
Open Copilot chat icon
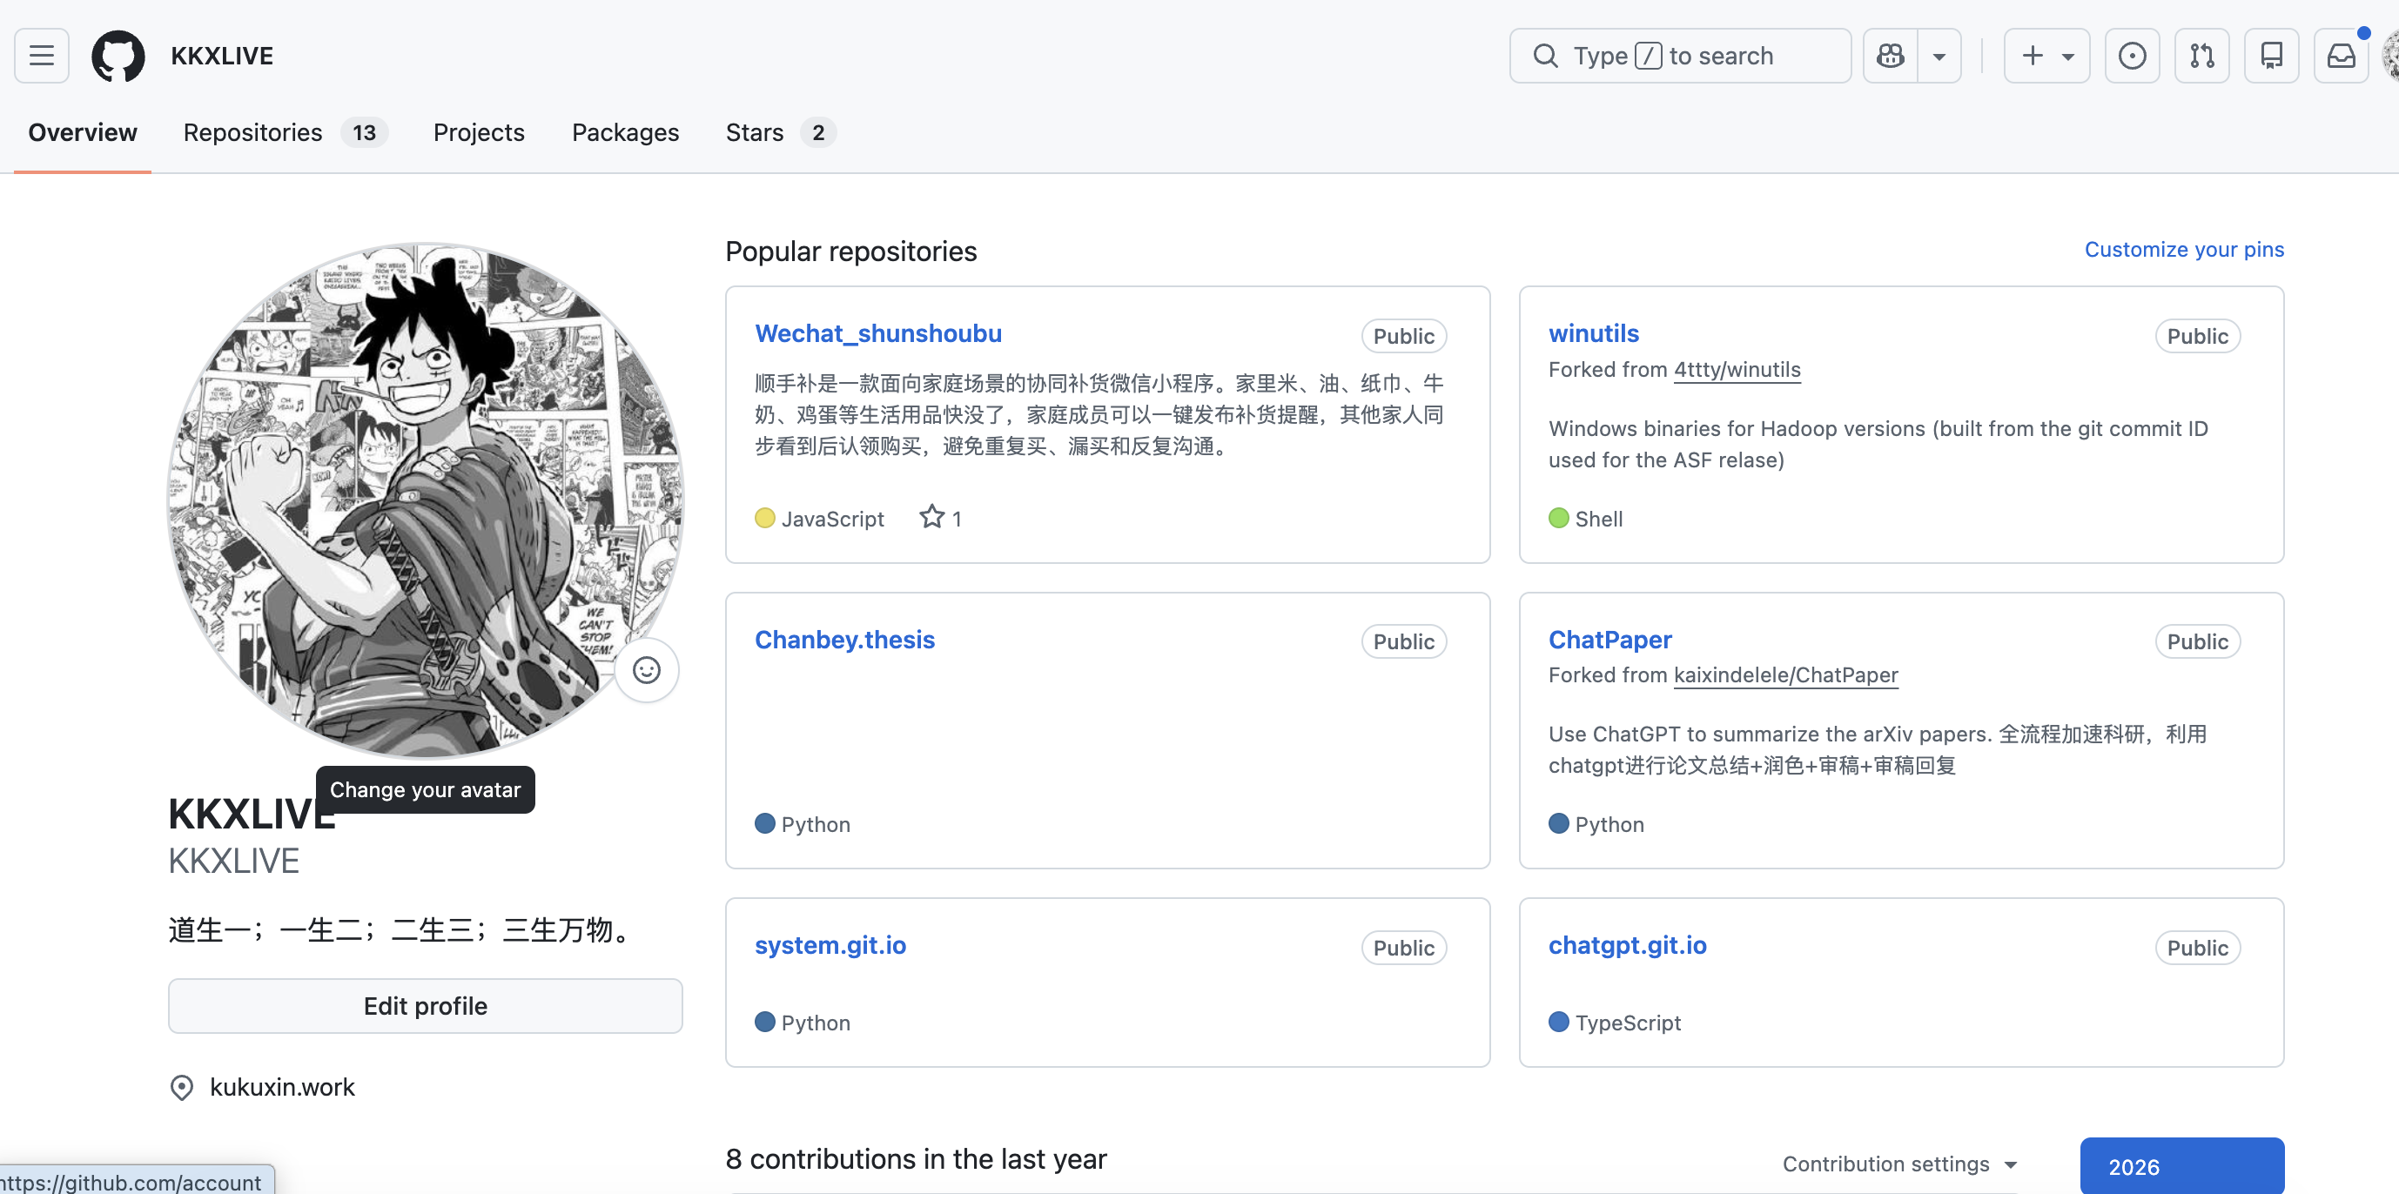pos(1891,56)
